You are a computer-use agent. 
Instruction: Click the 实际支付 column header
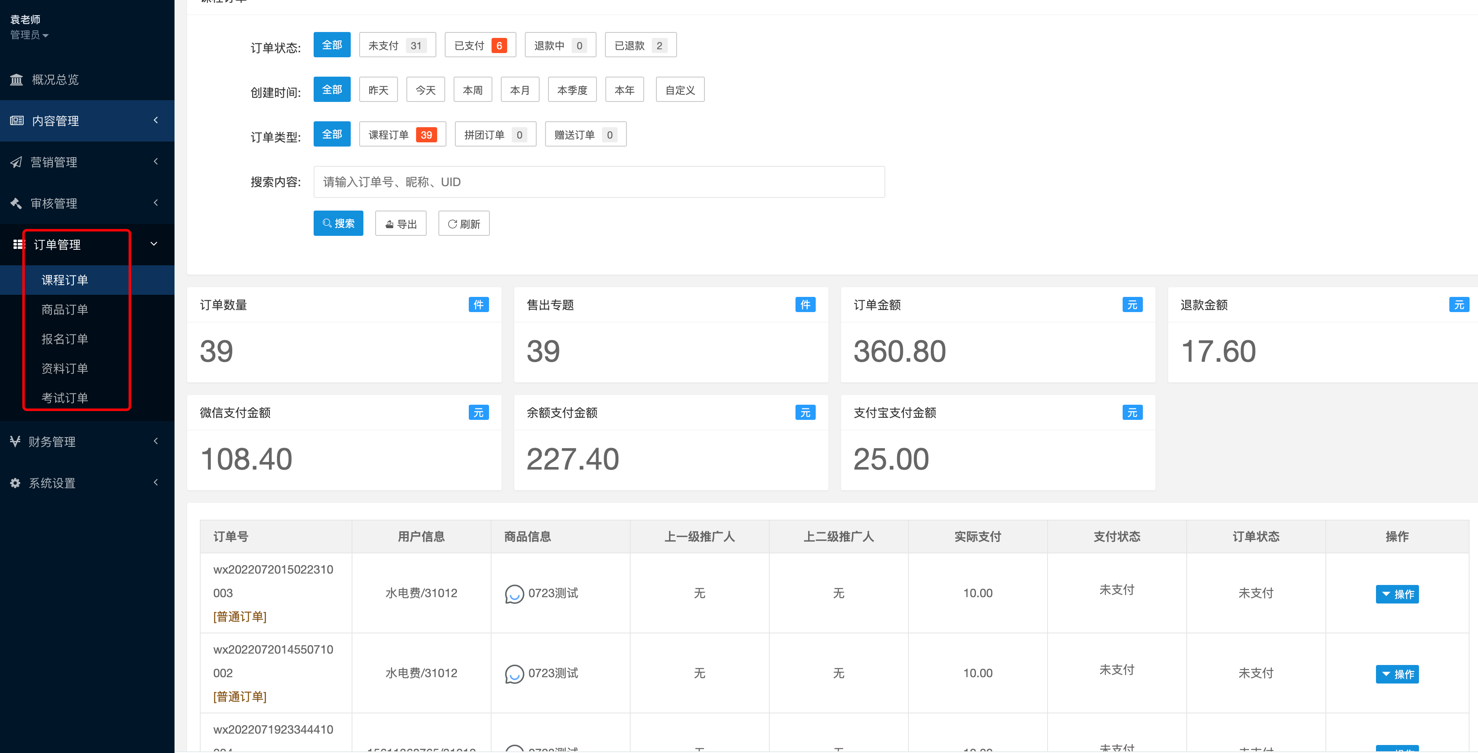(x=977, y=537)
